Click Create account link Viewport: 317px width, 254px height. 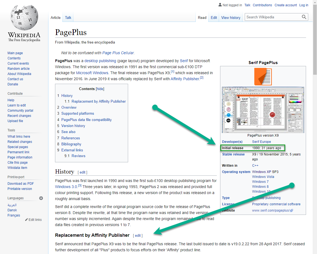coord(286,5)
